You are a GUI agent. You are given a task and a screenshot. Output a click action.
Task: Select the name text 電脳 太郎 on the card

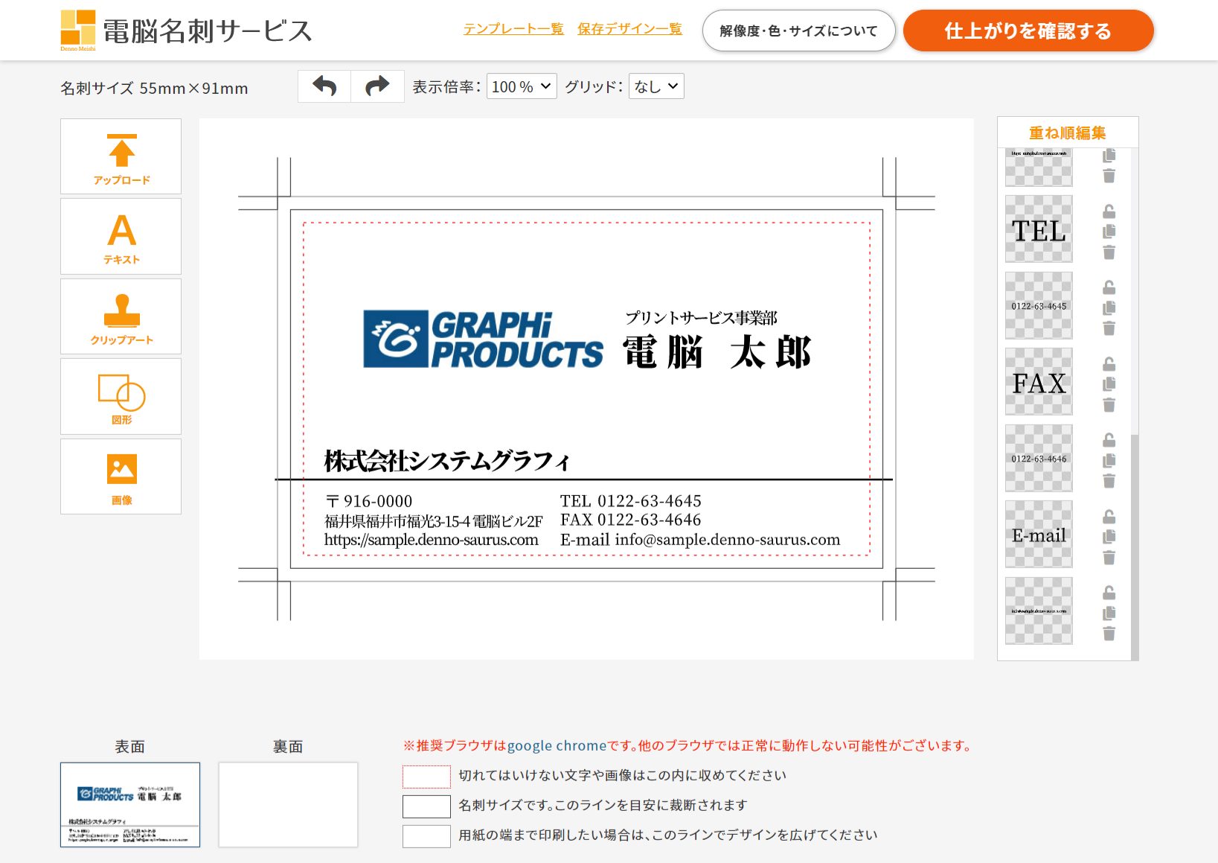pos(717,352)
